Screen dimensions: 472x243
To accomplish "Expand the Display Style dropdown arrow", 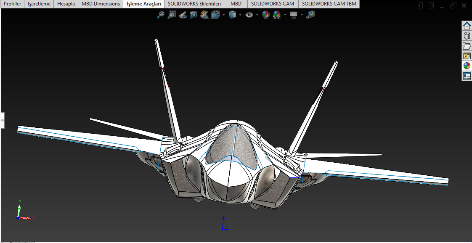I will pos(240,15).
